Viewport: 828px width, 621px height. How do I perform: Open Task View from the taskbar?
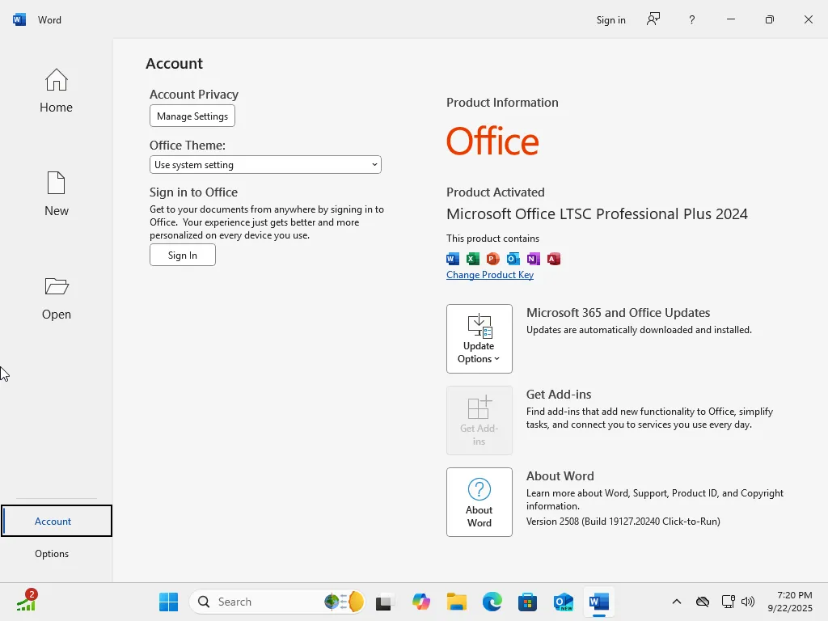383,602
